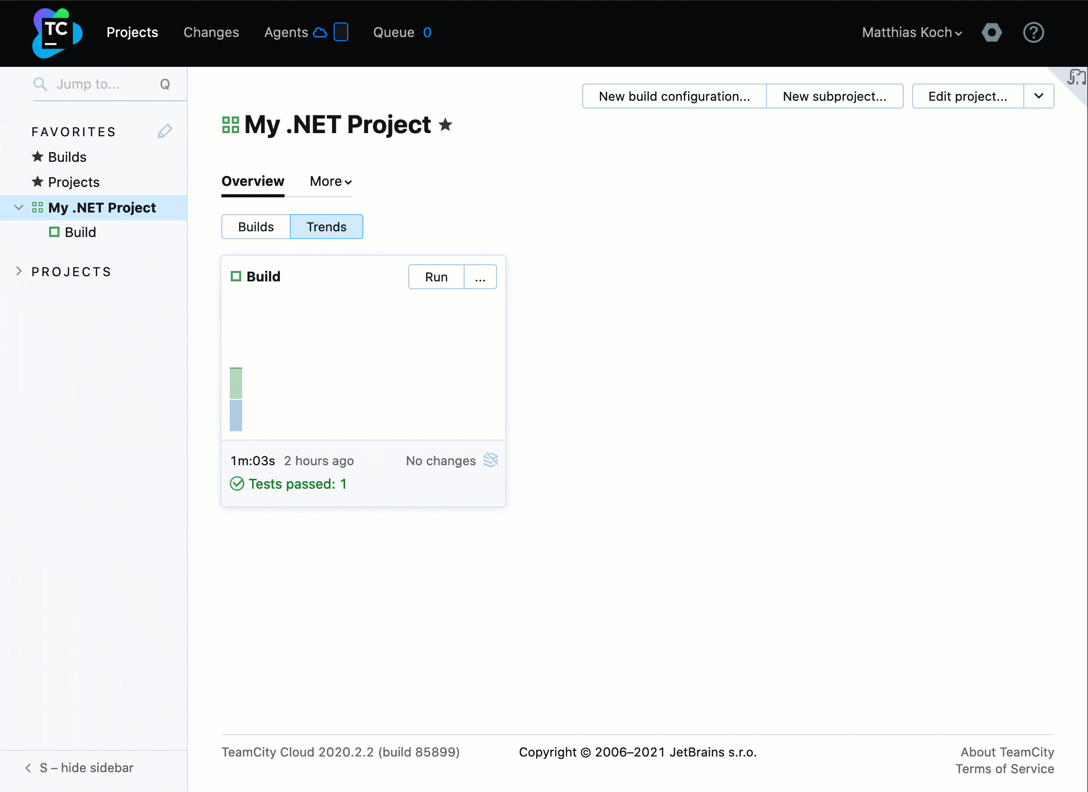Screen dimensions: 1088x792
Task: Click the green build duration bar
Action: pyautogui.click(x=236, y=383)
